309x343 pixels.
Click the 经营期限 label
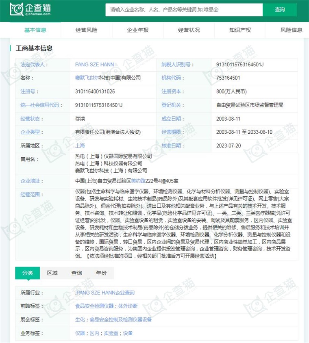pyautogui.click(x=171, y=132)
